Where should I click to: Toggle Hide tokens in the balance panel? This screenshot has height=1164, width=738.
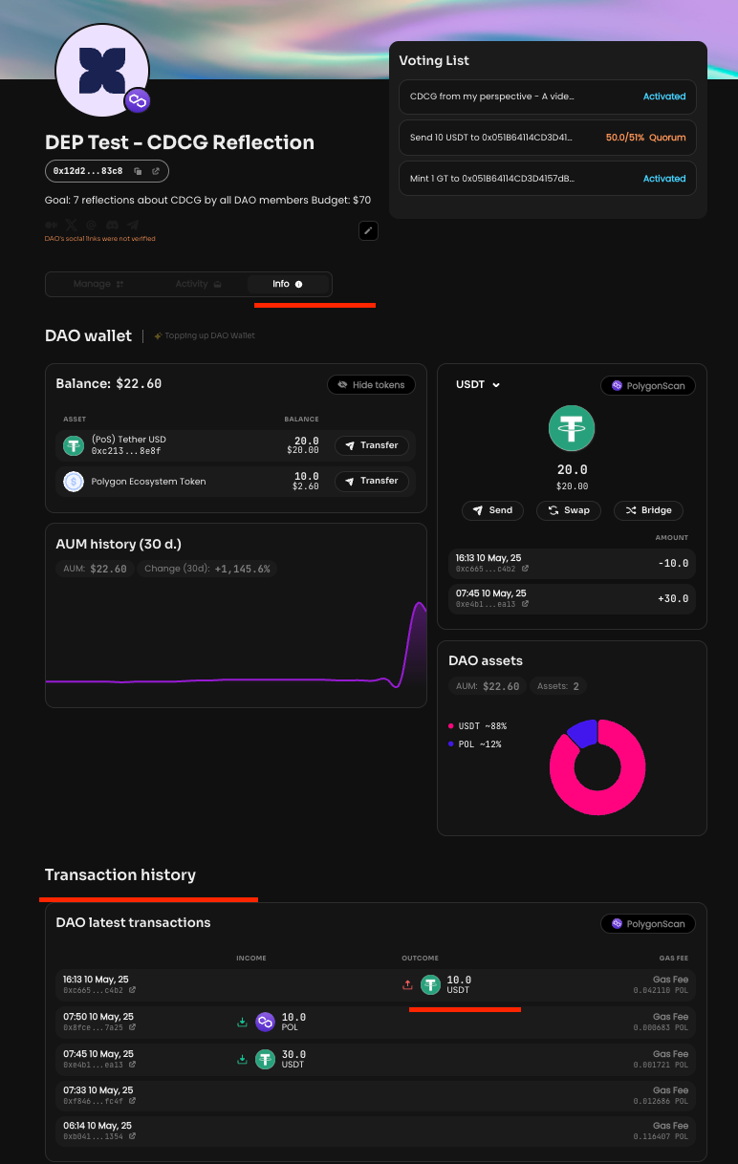(x=371, y=384)
